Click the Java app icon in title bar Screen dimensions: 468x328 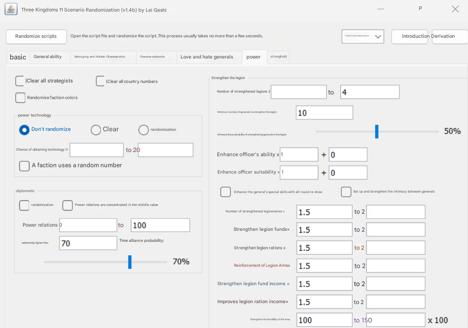(11, 9)
